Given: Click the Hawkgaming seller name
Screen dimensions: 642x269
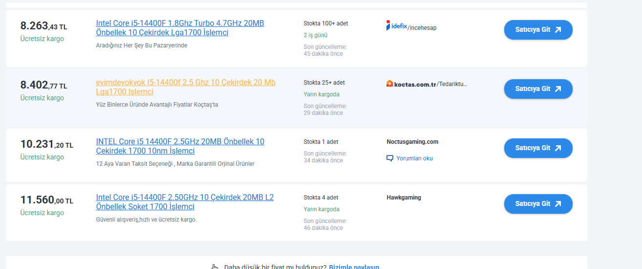Looking at the screenshot, I should (x=404, y=198).
